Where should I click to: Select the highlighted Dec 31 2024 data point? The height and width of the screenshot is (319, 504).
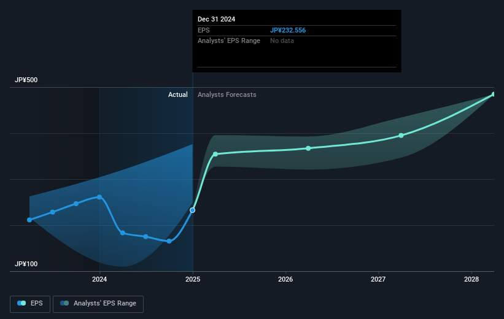pos(192,210)
